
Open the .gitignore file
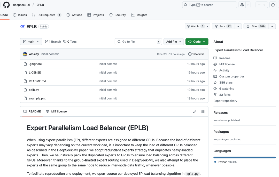click(35, 64)
